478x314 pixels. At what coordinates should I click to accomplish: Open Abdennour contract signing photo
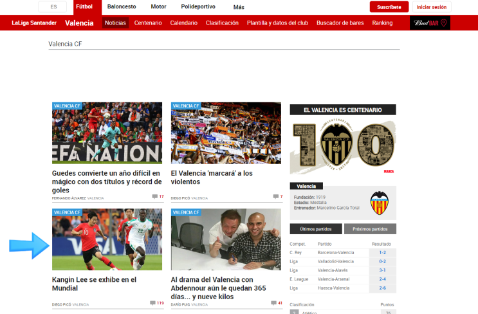point(226,239)
